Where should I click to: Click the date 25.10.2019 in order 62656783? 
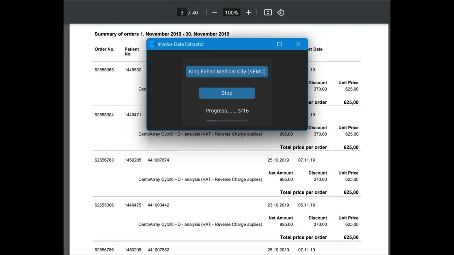coord(278,160)
